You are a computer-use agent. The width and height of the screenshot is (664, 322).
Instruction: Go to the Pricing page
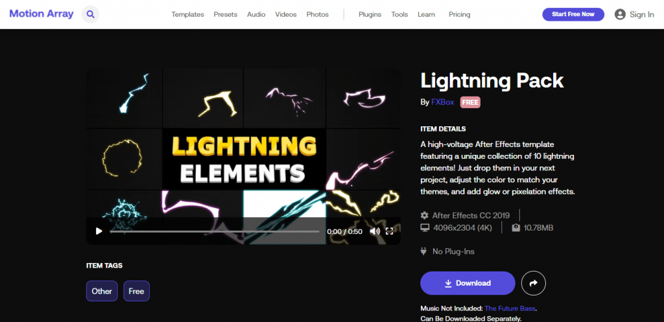click(x=460, y=14)
